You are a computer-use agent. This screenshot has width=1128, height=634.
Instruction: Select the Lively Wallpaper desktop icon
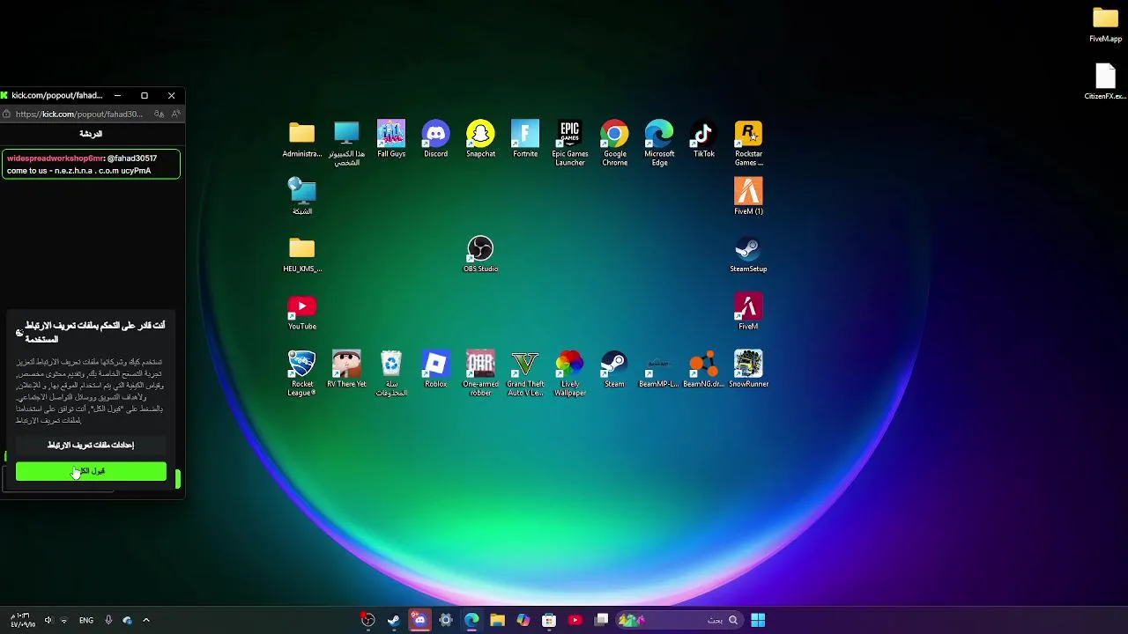(569, 373)
